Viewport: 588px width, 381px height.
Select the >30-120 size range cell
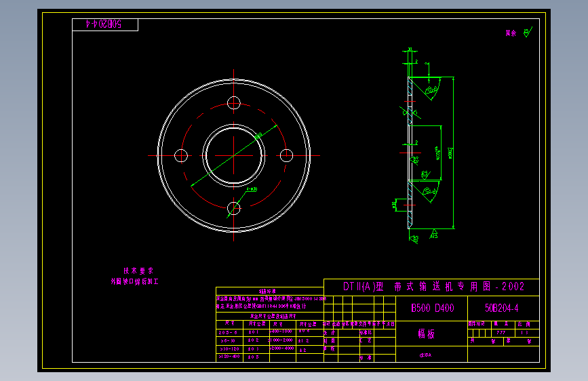click(x=229, y=349)
